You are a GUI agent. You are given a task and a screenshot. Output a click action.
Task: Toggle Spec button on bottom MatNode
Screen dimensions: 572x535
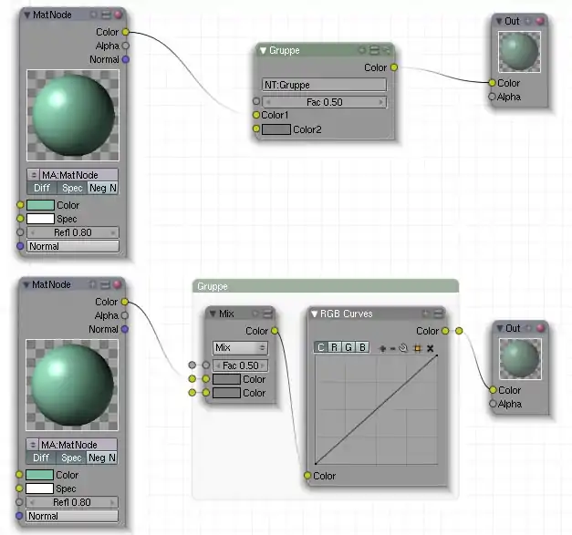point(71,458)
